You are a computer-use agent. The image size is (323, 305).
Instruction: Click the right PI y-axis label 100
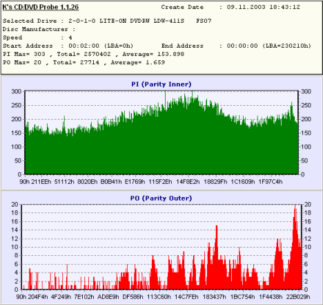(x=306, y=147)
